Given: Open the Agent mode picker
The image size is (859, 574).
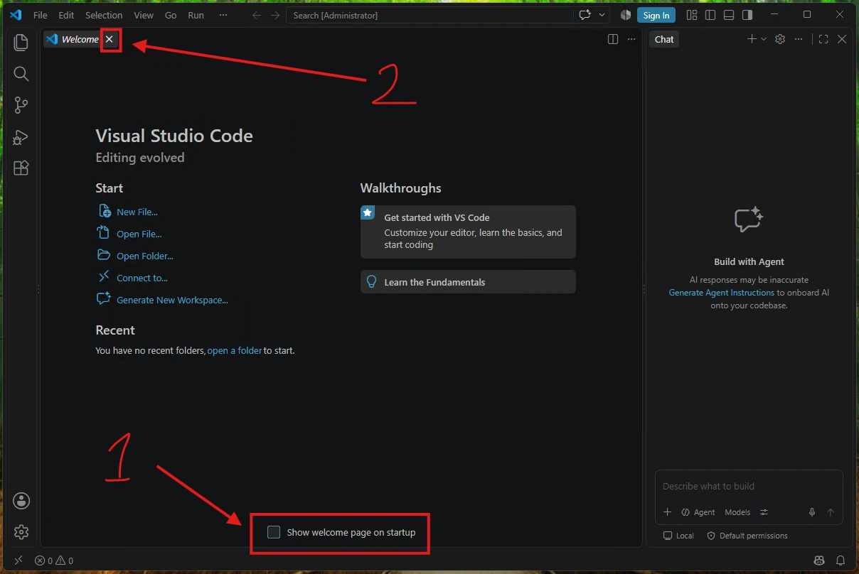Looking at the screenshot, I should click(698, 512).
